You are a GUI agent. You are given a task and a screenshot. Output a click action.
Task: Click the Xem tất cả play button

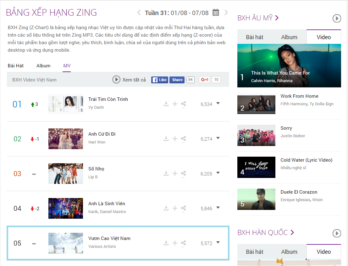pyautogui.click(x=116, y=80)
